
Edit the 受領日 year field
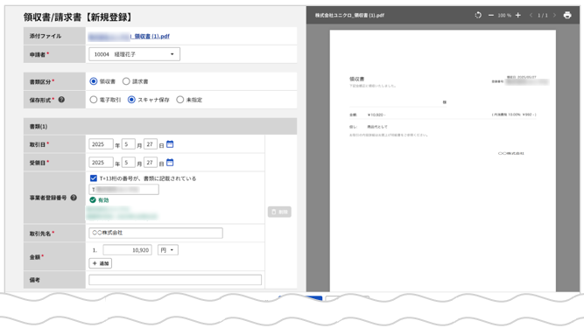coord(101,163)
